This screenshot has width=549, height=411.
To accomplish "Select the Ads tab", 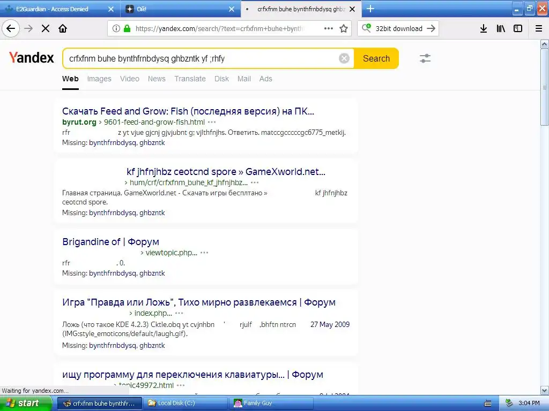I will tap(266, 79).
